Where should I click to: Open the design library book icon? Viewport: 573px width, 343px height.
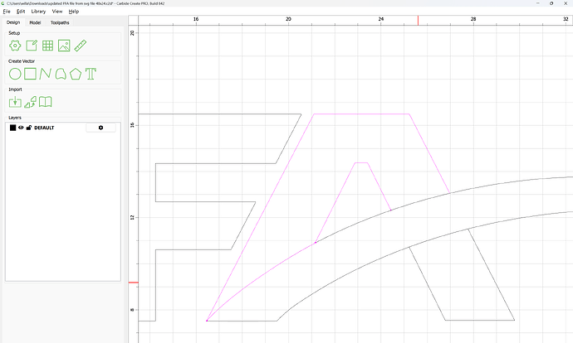point(47,102)
